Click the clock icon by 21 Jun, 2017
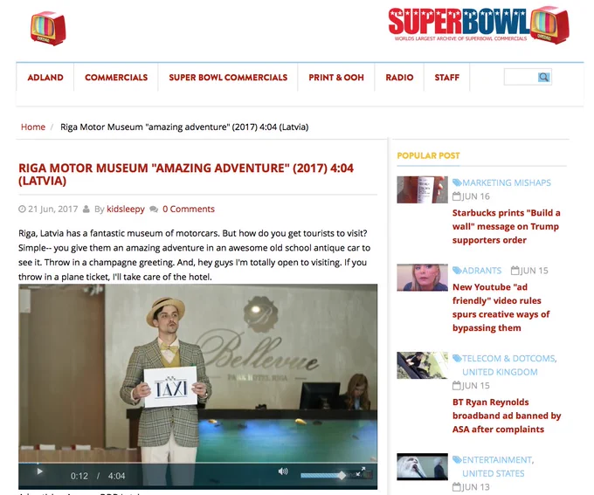Viewport: 594px width, 495px height. 22,209
